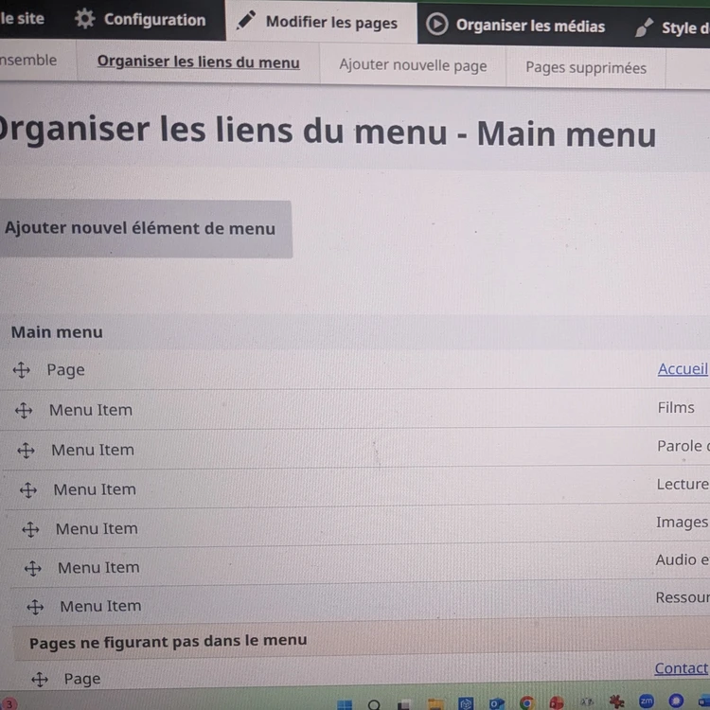
Task: Click the drag handle for Accueil row
Action: 22,370
